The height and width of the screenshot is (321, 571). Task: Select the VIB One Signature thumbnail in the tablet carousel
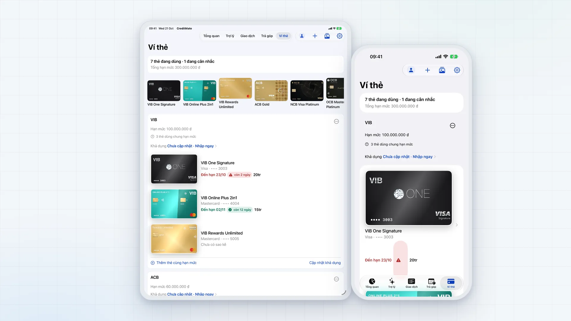click(164, 91)
